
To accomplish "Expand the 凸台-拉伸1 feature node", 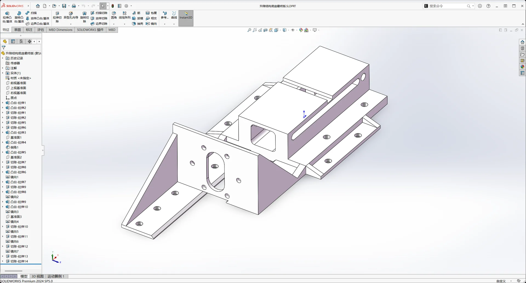I will point(3,103).
